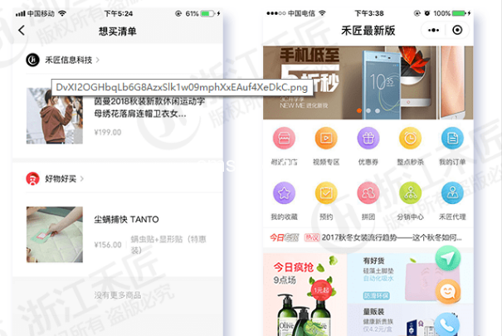
Task: Open the mattress pad product thumbnail
Action: [55, 235]
